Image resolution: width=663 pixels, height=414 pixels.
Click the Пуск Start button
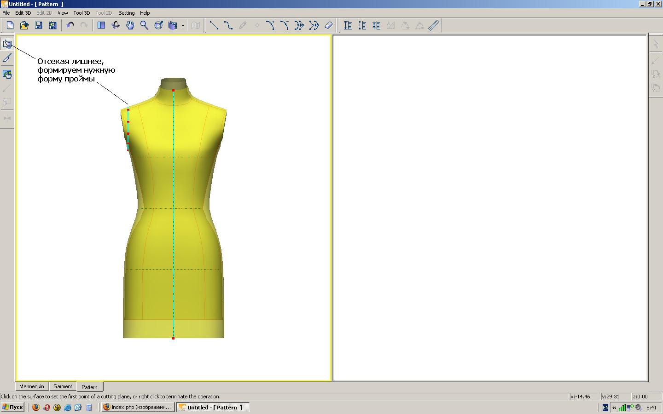click(12, 408)
